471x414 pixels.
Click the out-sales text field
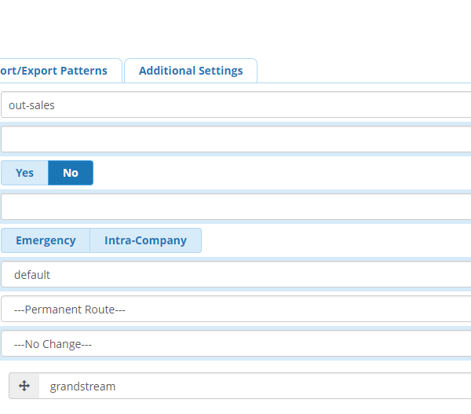235,105
